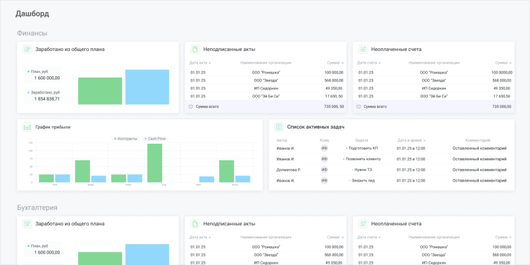Click the Бухгалтерия 'Заработано из общего плана' icon
This screenshot has width=530, height=265.
pos(27,224)
